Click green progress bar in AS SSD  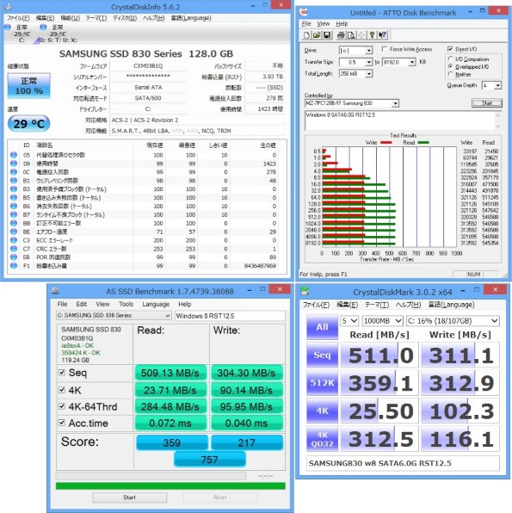tap(170, 485)
